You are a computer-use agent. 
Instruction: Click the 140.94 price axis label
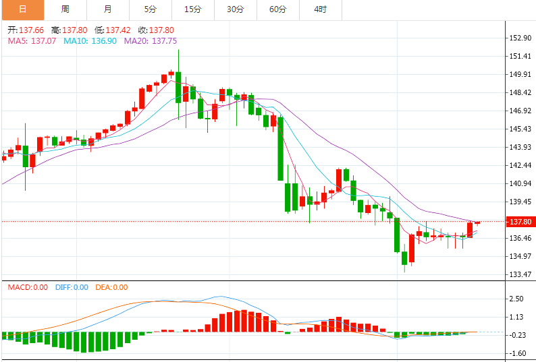pyautogui.click(x=520, y=183)
